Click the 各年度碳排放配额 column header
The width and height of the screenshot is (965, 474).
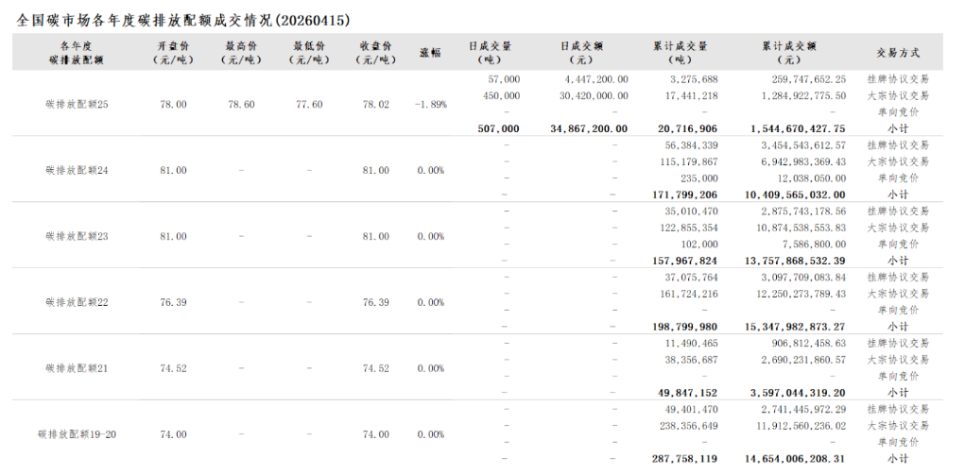(78, 52)
